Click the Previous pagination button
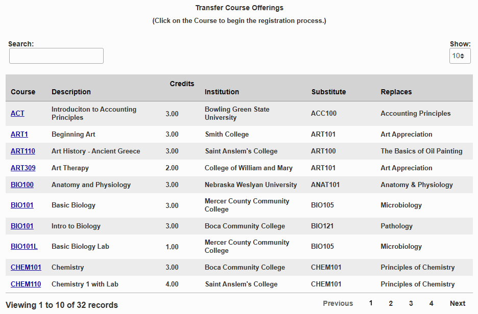 (338, 303)
